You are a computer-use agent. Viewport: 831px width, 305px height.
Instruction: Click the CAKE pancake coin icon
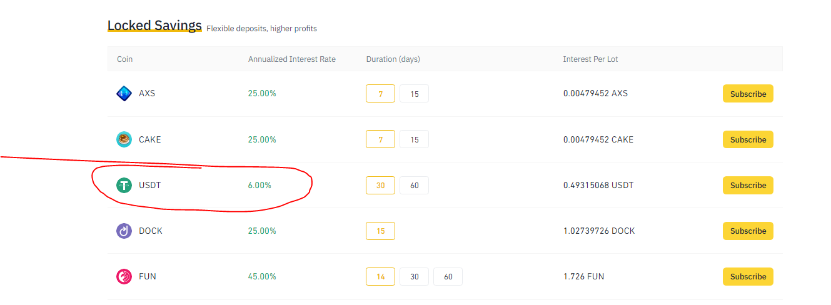[124, 139]
